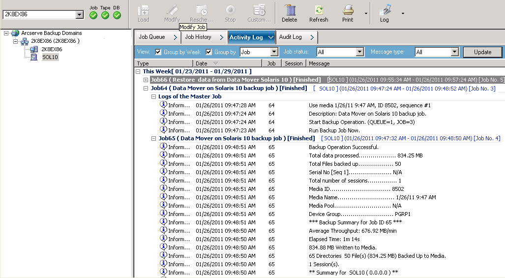505x278 pixels.
Task: Click the Delete trash can toolbar icon
Action: click(289, 10)
